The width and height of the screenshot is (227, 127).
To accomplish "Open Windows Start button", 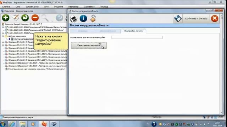I will [3, 124].
